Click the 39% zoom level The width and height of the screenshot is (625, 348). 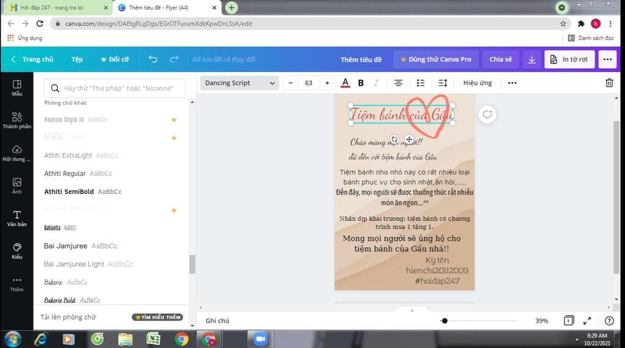point(541,321)
